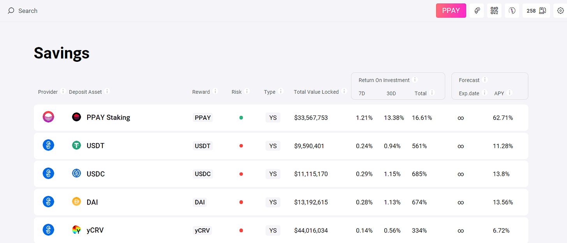Viewport: 567px width, 243px height.
Task: Click the red risk dot in DAI row
Action: 241,202
